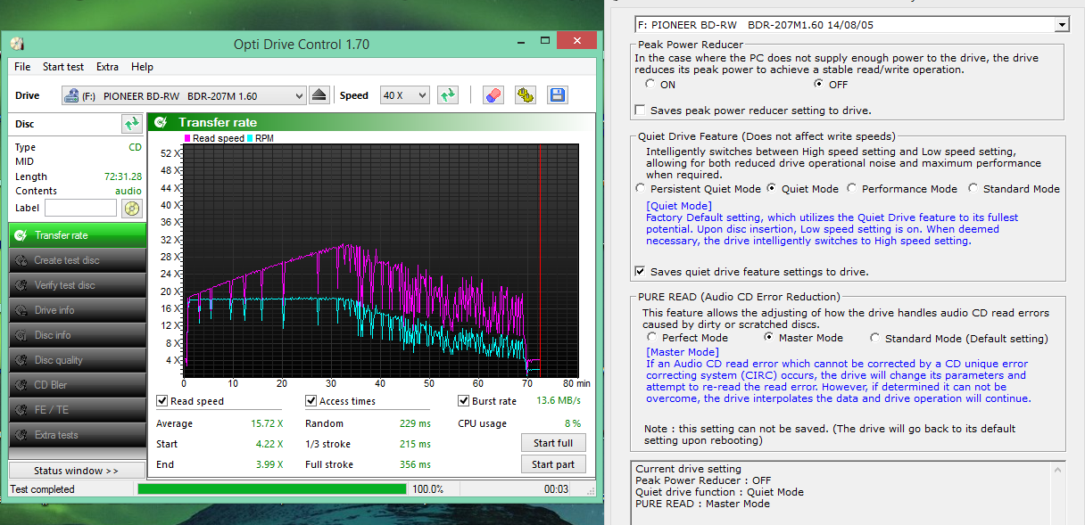Open the Speed 40 X dropdown

tap(404, 95)
